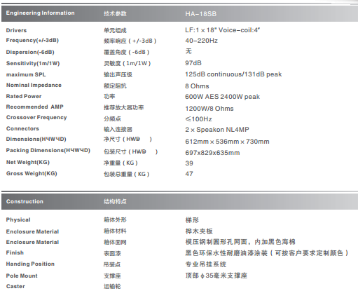Click the Nominal Impedance label
Screen dimensions: 358x298
point(34,85)
